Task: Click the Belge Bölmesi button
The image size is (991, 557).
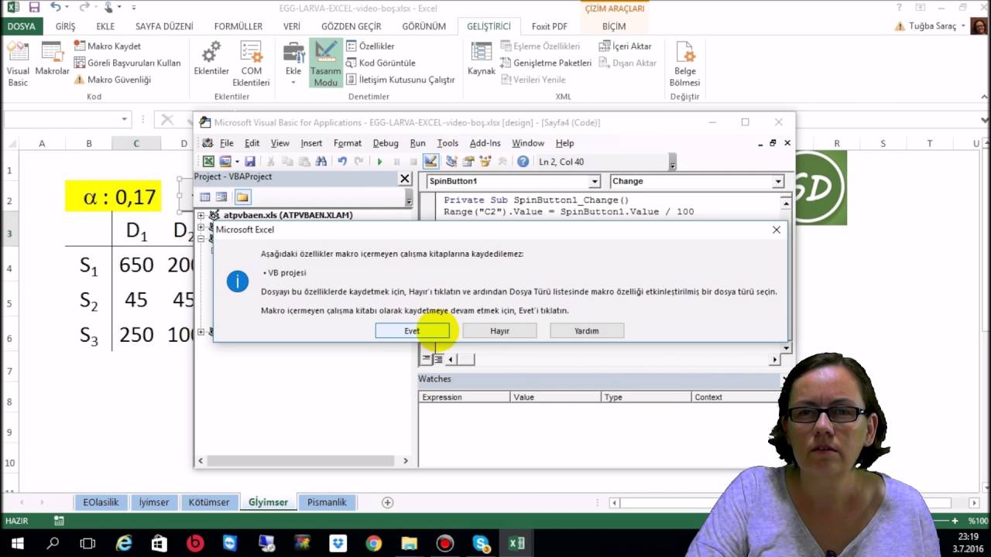Action: coord(685,65)
